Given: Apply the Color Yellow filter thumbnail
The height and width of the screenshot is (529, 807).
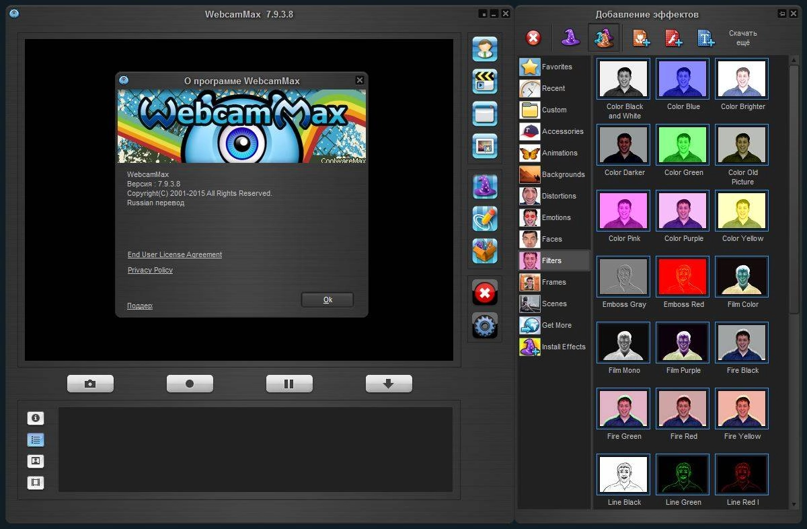Looking at the screenshot, I should (x=742, y=211).
